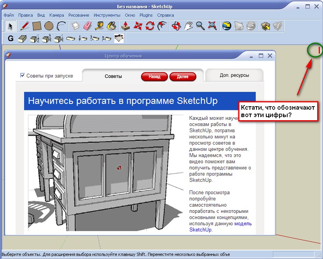Open the 'модель SketchUp' hyperlink
Viewport: 323px width, 259px height.
243,224
